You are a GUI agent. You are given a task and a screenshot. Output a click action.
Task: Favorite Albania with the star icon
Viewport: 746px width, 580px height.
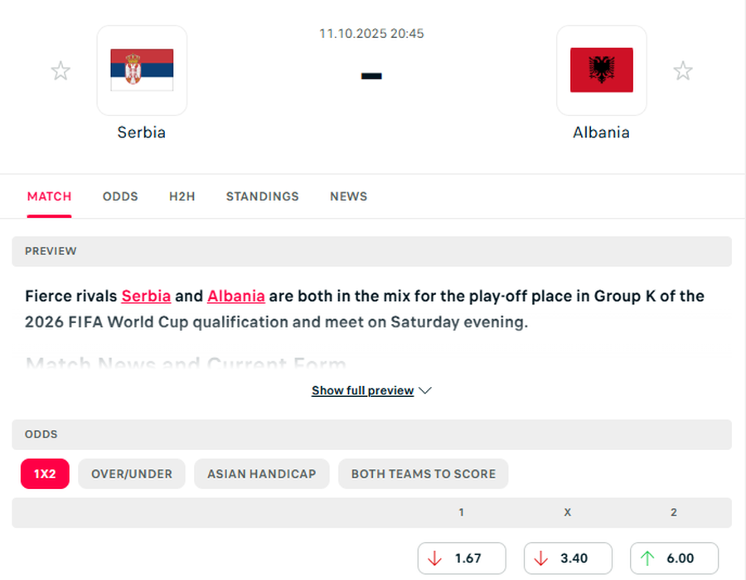pos(682,71)
